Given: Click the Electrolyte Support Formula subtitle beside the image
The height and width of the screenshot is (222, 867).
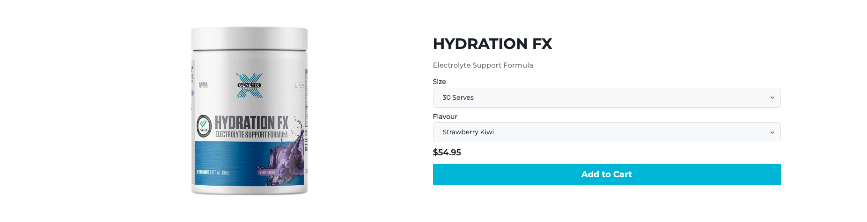Looking at the screenshot, I should 483,65.
